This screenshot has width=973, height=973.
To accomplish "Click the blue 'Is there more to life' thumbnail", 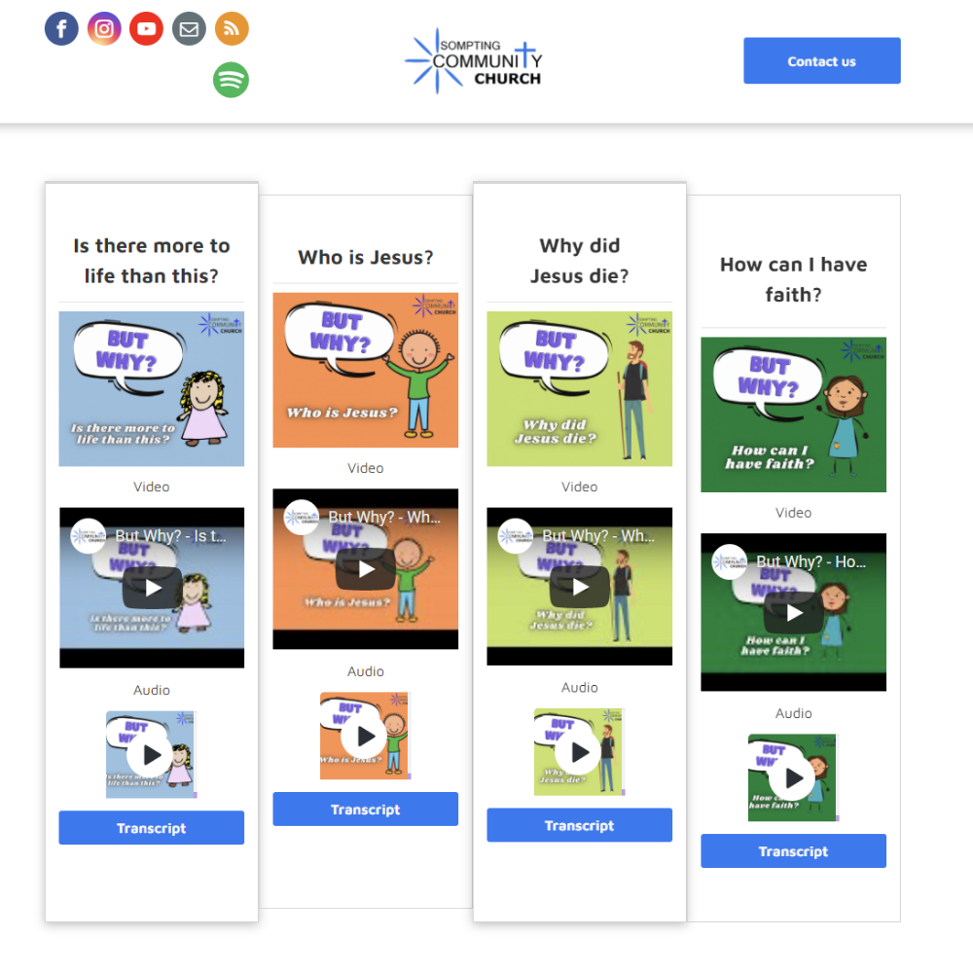I will pos(152,388).
